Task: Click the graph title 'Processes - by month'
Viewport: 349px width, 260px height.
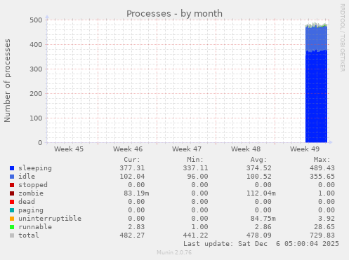Action: point(174,14)
